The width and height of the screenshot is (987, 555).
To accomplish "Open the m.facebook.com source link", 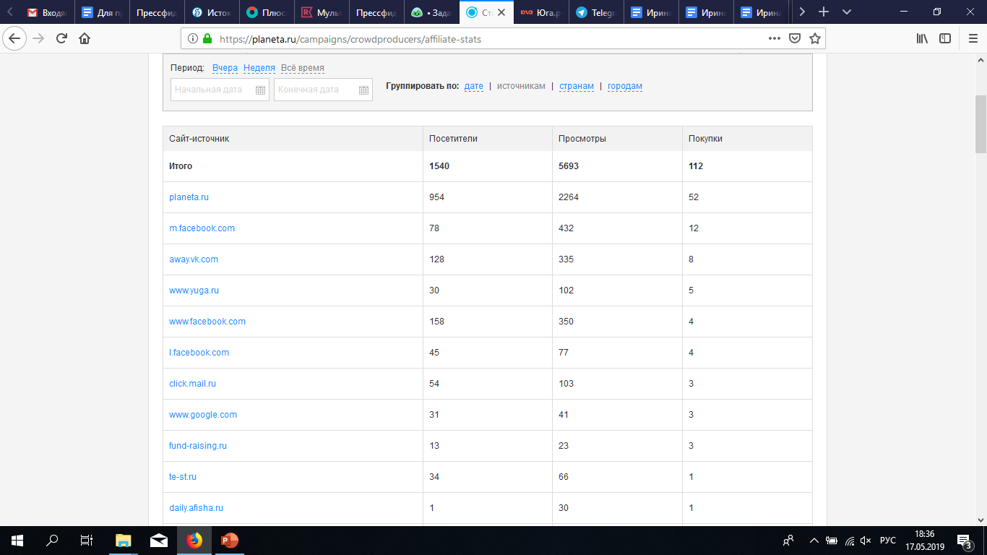I will click(x=202, y=228).
